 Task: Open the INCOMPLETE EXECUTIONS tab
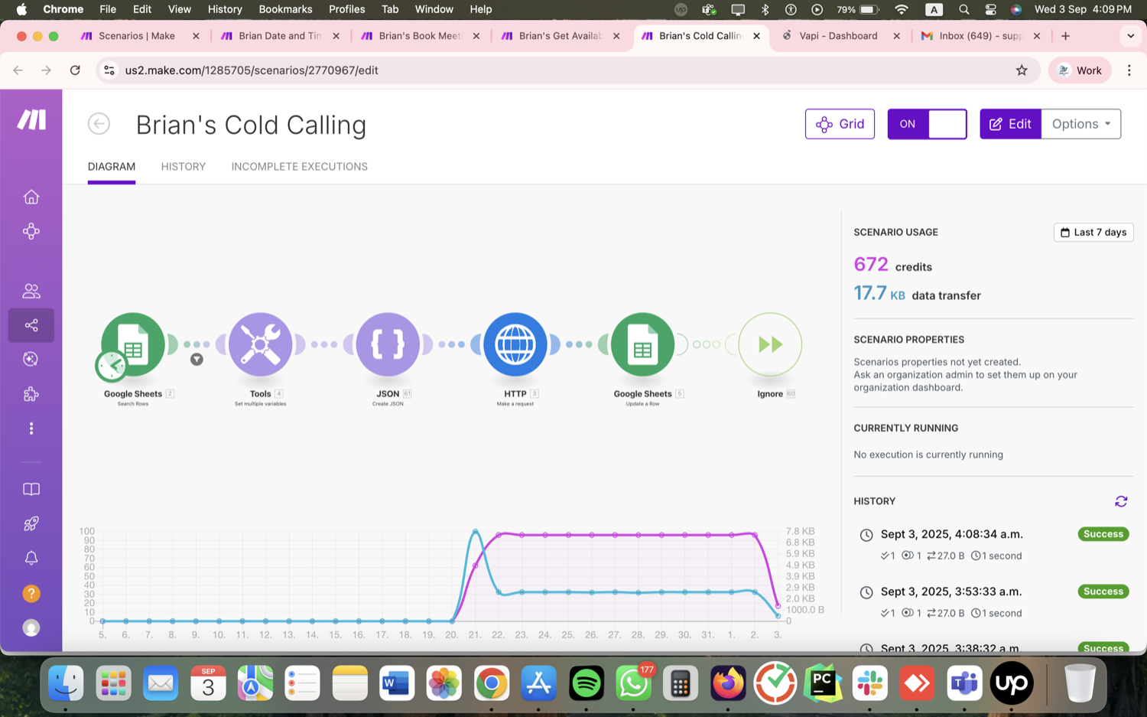coord(300,167)
